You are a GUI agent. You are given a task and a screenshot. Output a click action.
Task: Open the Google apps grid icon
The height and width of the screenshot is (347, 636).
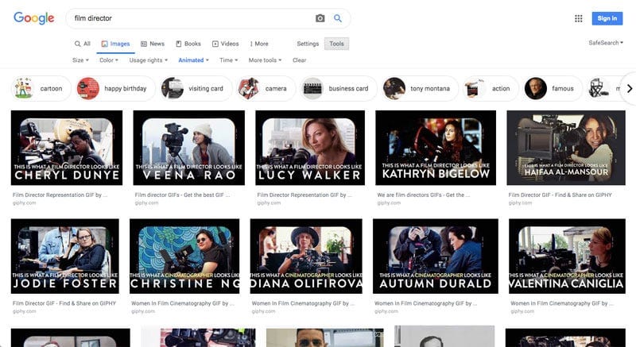click(578, 18)
